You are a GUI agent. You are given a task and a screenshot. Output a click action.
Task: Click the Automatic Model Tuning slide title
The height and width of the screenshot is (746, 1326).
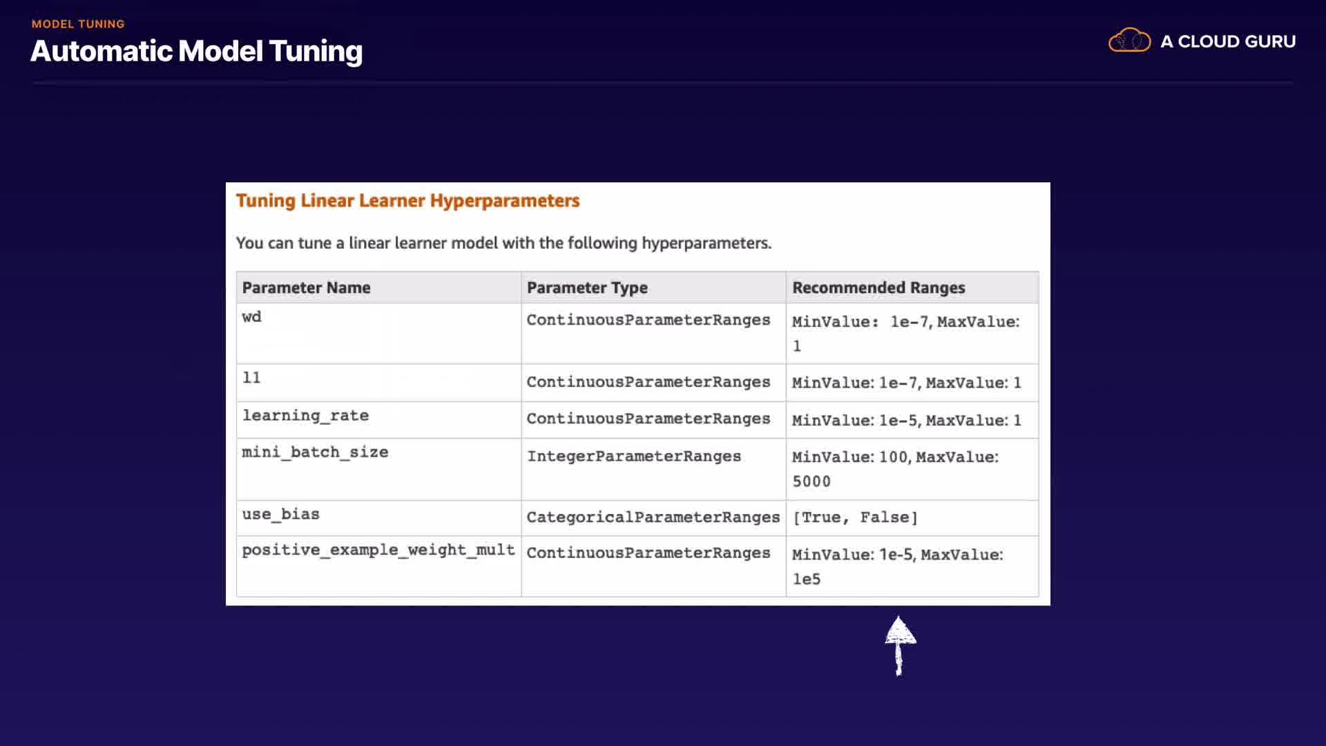click(x=196, y=51)
